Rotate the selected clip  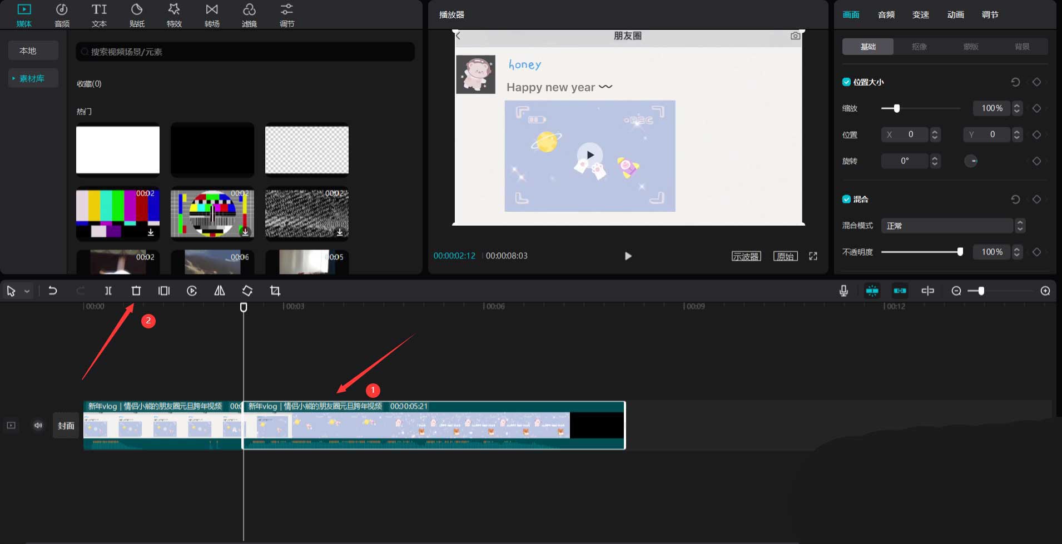[x=247, y=291]
